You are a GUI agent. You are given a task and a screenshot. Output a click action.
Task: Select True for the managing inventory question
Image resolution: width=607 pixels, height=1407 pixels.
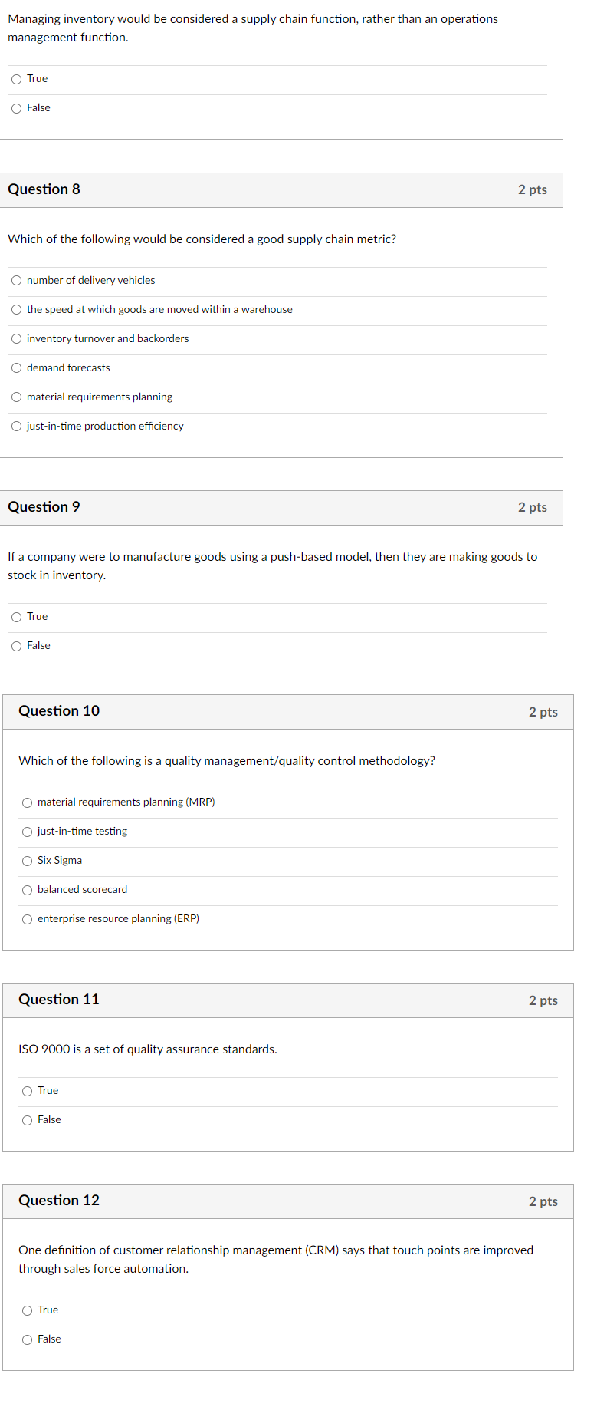17,79
